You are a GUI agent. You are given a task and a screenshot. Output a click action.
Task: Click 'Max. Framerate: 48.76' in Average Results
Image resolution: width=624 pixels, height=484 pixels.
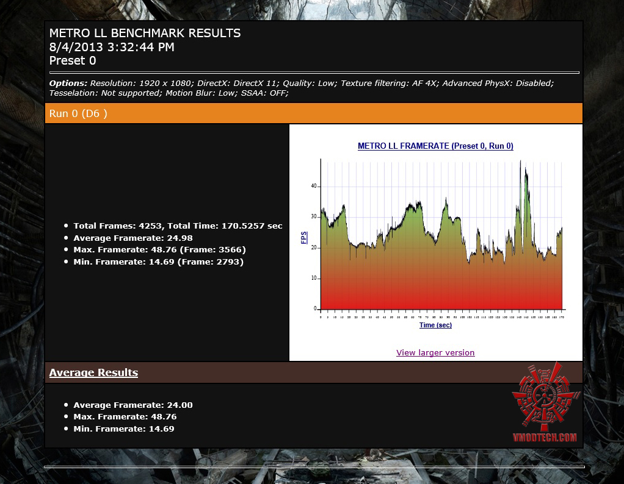125,417
